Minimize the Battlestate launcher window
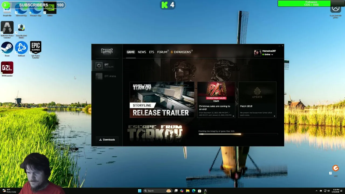Screen dimensions: 345x194 pyautogui.click(x=279, y=46)
